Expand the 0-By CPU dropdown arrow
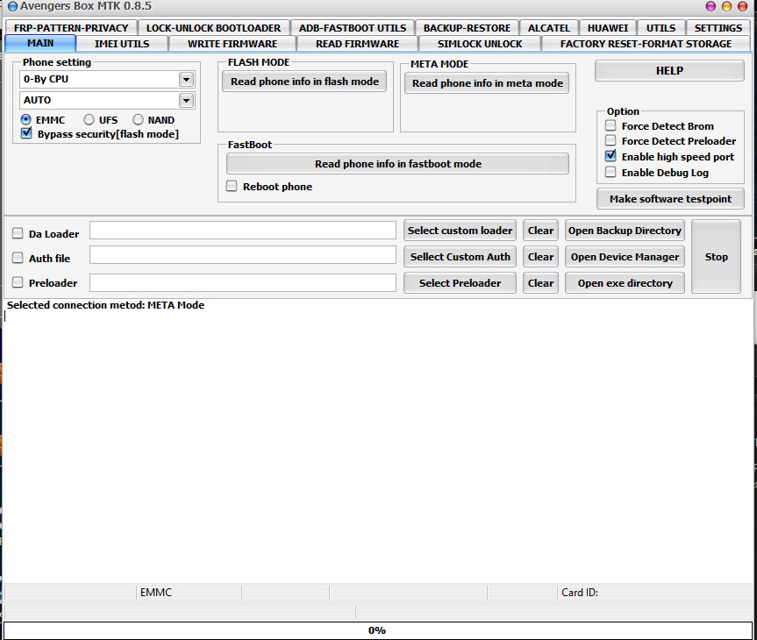This screenshot has height=640, width=757. click(186, 79)
